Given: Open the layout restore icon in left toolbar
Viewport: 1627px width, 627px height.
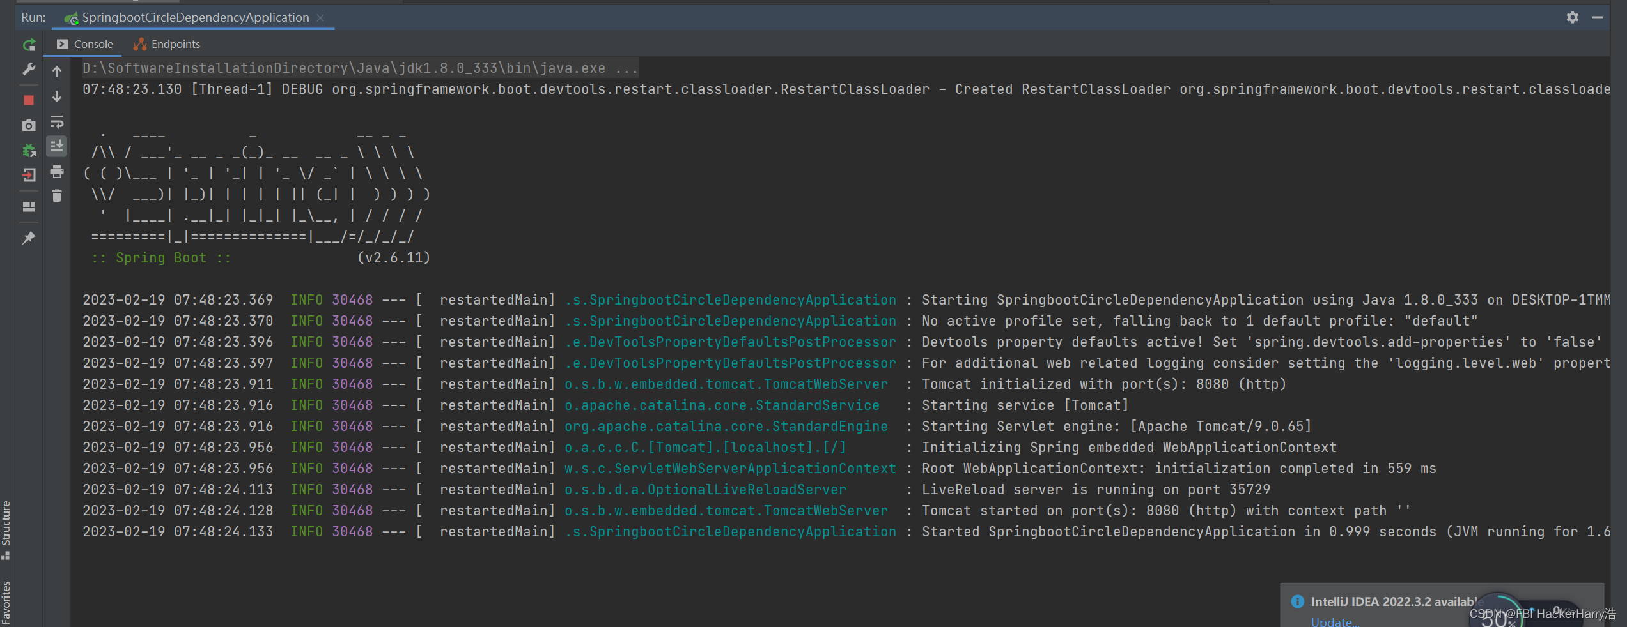Looking at the screenshot, I should [29, 207].
